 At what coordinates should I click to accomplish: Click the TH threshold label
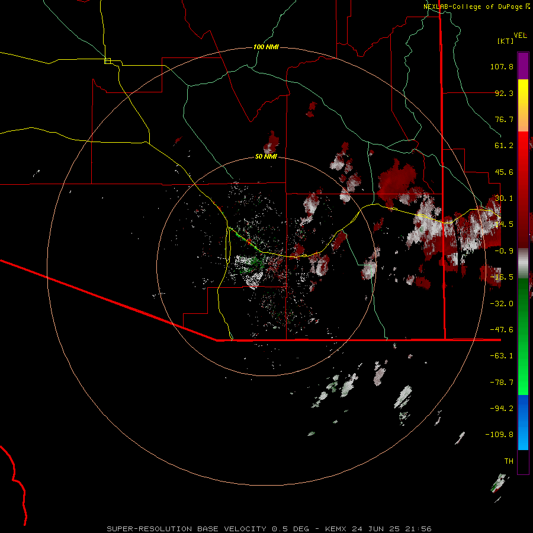click(x=509, y=461)
